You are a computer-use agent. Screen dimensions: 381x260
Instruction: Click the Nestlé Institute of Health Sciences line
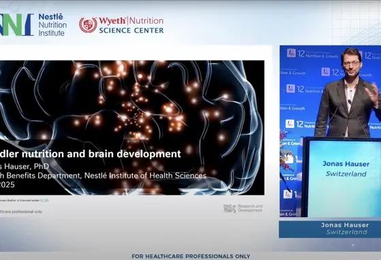(103, 176)
